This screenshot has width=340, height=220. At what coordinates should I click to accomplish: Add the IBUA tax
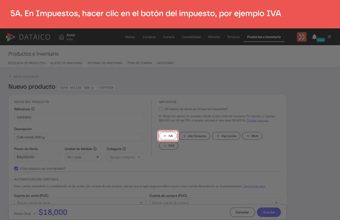[252, 136]
